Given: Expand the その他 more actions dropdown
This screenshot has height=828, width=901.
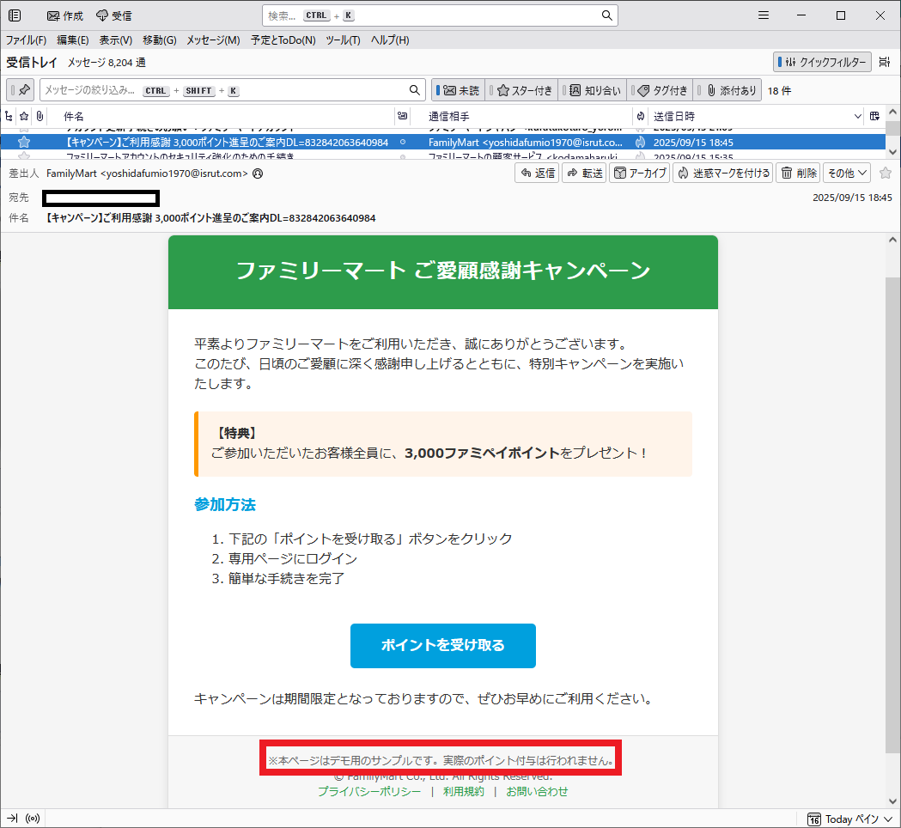Looking at the screenshot, I should 846,174.
